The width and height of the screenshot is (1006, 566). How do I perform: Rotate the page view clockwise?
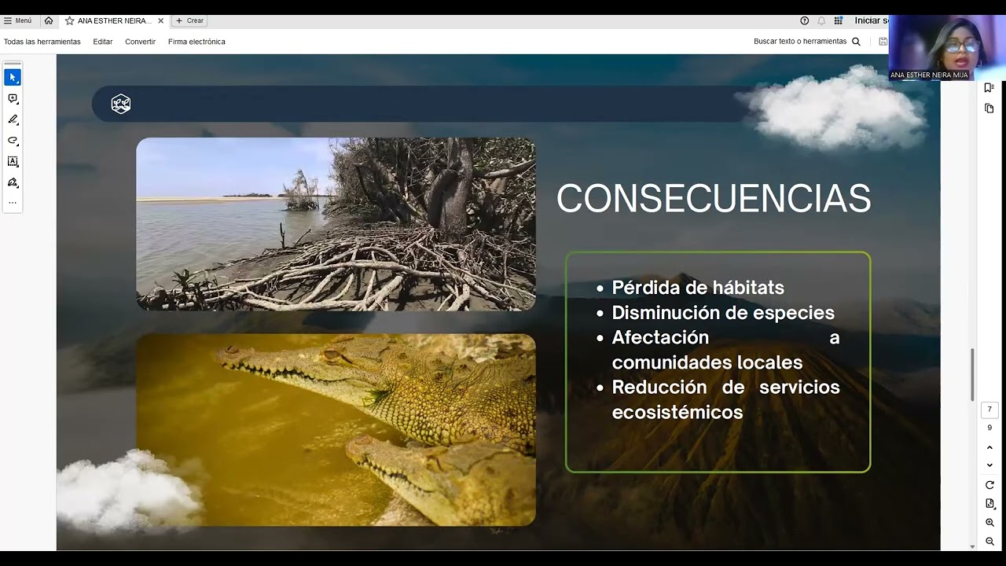tap(989, 485)
